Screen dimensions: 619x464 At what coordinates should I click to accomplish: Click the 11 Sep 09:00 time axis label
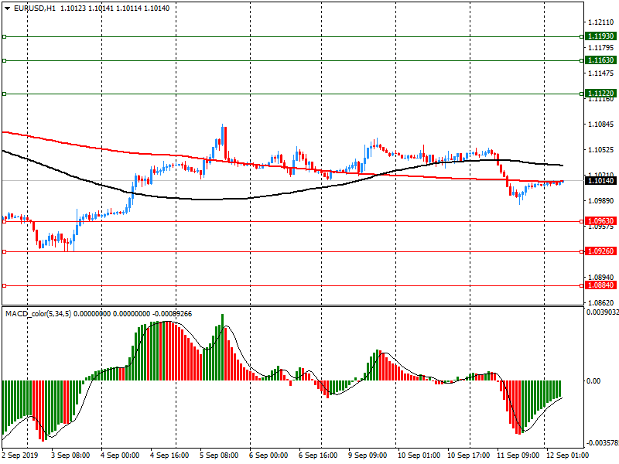pos(518,455)
